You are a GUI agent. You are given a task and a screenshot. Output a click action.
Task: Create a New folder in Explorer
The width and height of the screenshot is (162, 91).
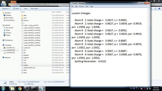(34, 9)
